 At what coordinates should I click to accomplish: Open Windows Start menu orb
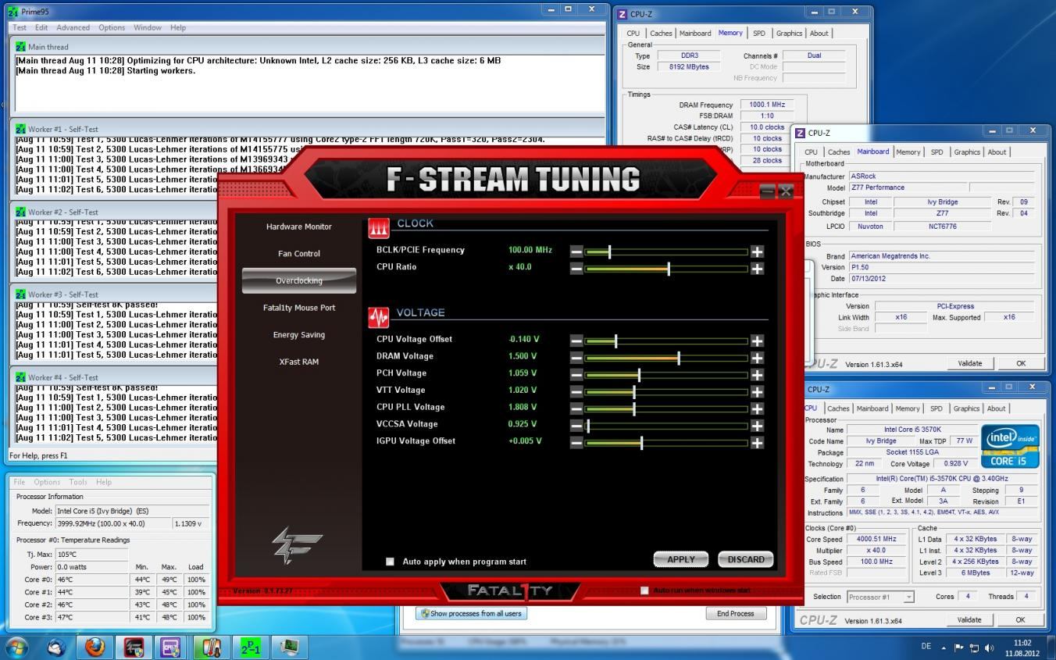16,648
